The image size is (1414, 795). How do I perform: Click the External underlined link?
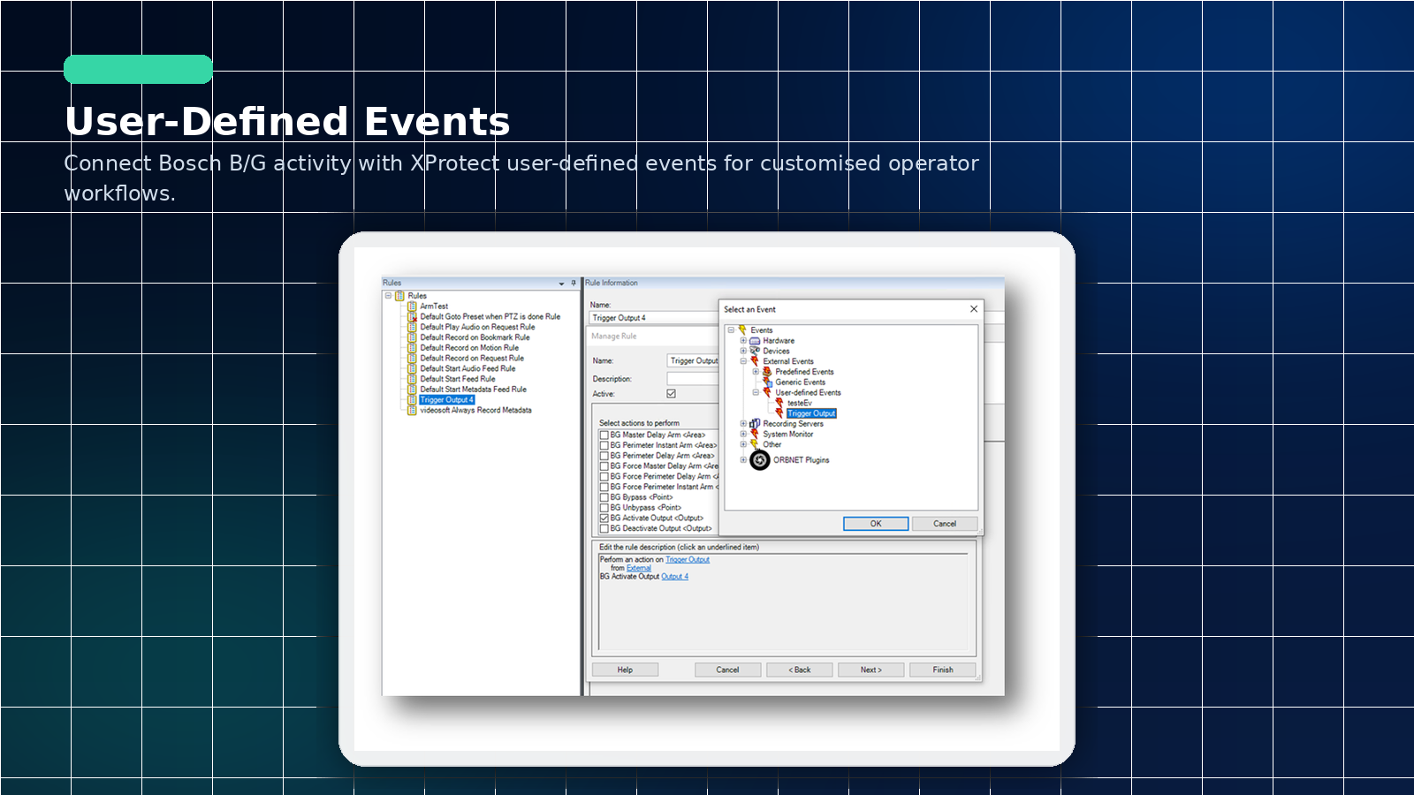tap(639, 568)
